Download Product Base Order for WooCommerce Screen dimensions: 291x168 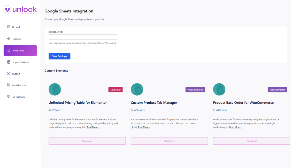pyautogui.click(x=251, y=141)
